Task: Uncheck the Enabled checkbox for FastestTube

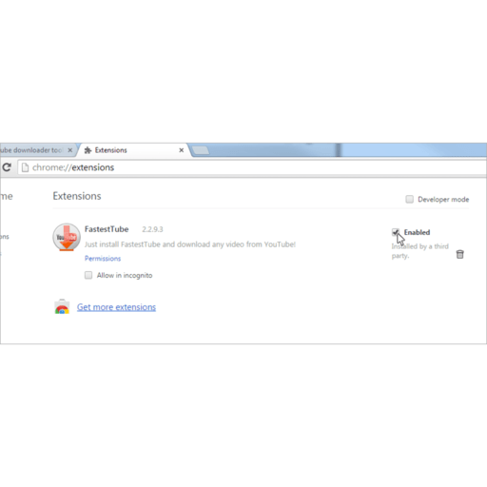Action: tap(396, 232)
